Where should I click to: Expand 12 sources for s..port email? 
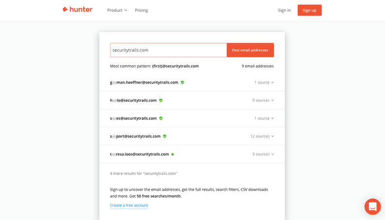262,136
